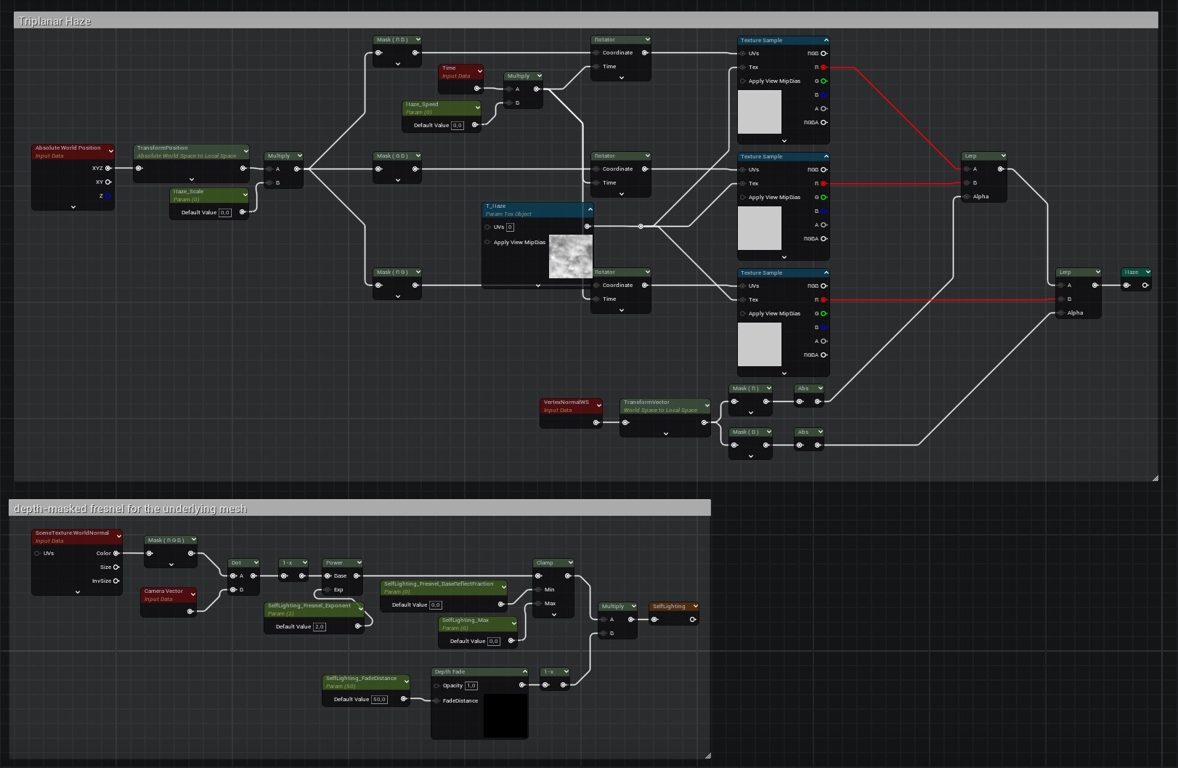Click the Exp input pin on the Power node
The height and width of the screenshot is (768, 1178).
click(x=327, y=590)
